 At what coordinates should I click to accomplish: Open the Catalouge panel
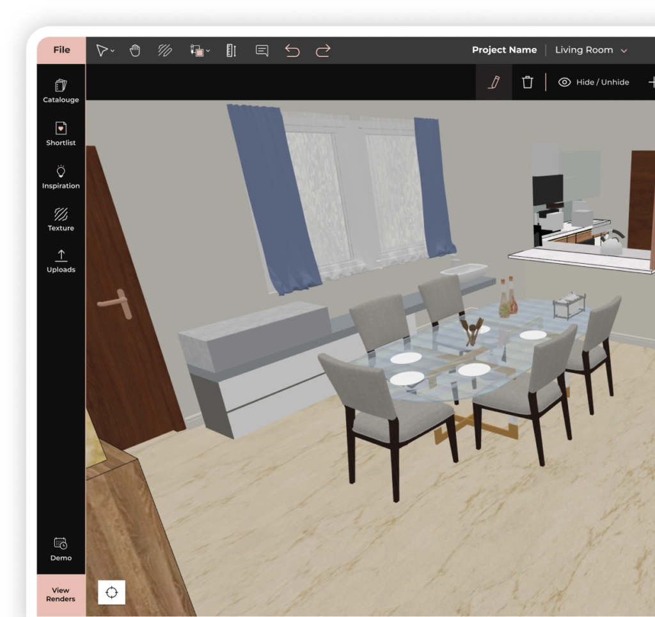pyautogui.click(x=61, y=91)
